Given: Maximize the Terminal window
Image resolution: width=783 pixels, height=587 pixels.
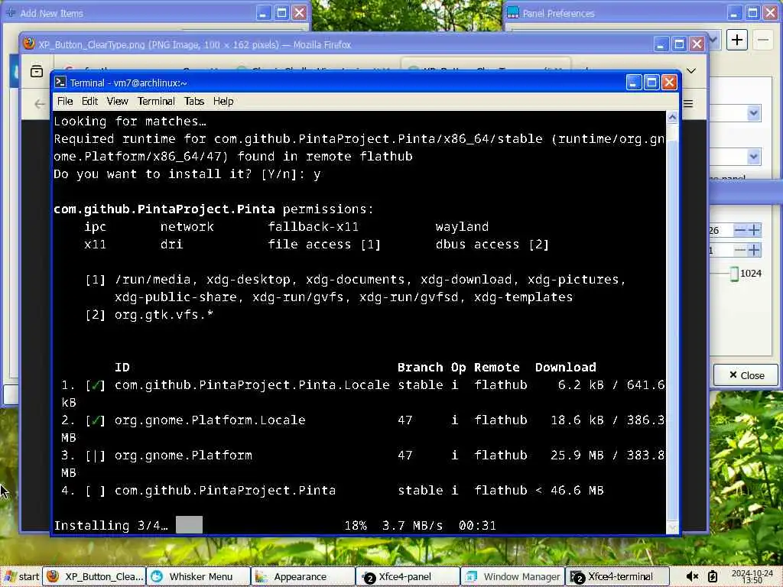Looking at the screenshot, I should [x=651, y=82].
